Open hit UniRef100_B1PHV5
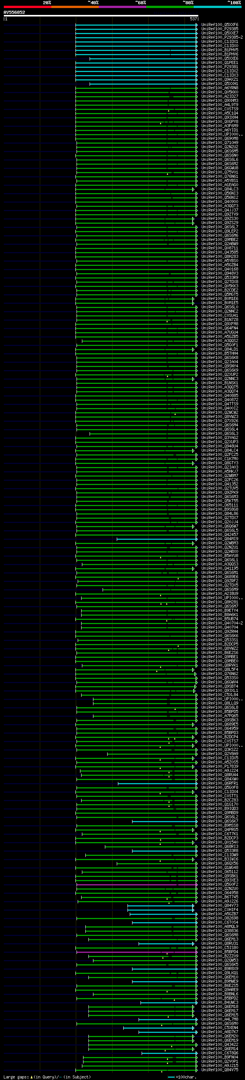The width and height of the screenshot is (245, 1080). pos(220,50)
